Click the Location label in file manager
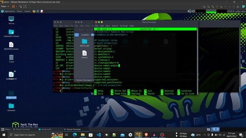 coord(85,35)
